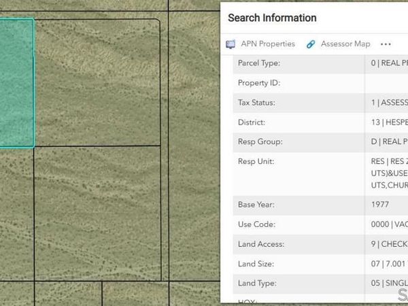
Task: Click the Tax Status row label
Action: 256,103
